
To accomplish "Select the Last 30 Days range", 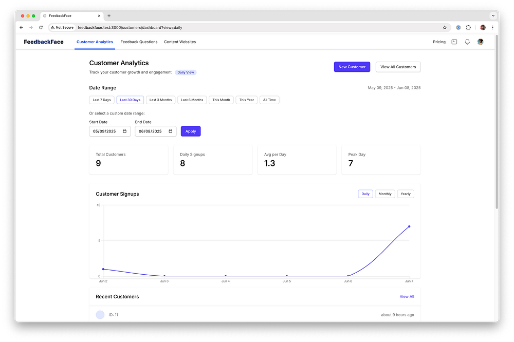I will [130, 100].
